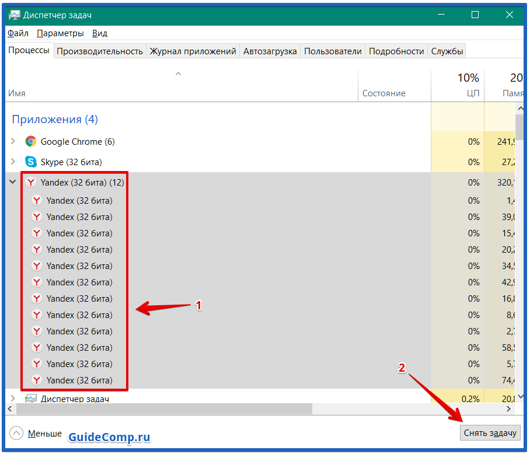The image size is (530, 454).
Task: Switch to the Подробности tab
Action: coord(396,51)
